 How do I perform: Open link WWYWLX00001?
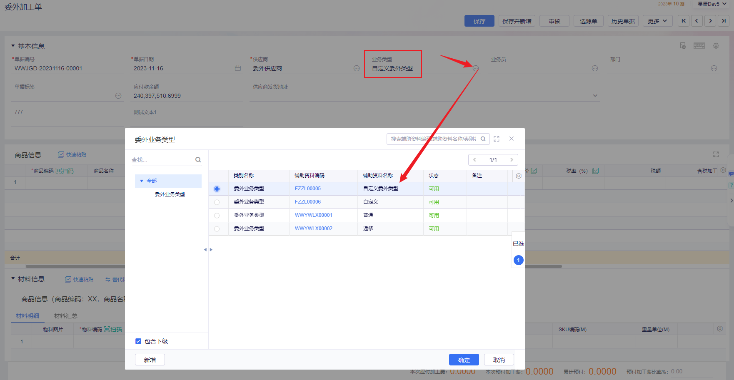point(314,215)
